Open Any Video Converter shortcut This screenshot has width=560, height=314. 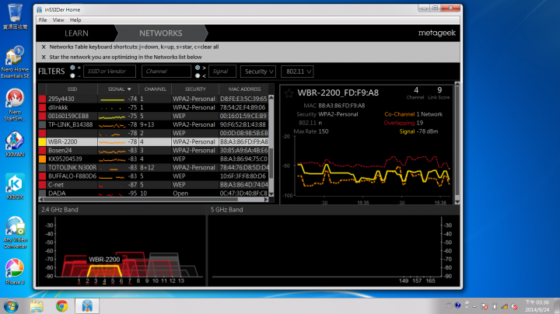(x=15, y=232)
